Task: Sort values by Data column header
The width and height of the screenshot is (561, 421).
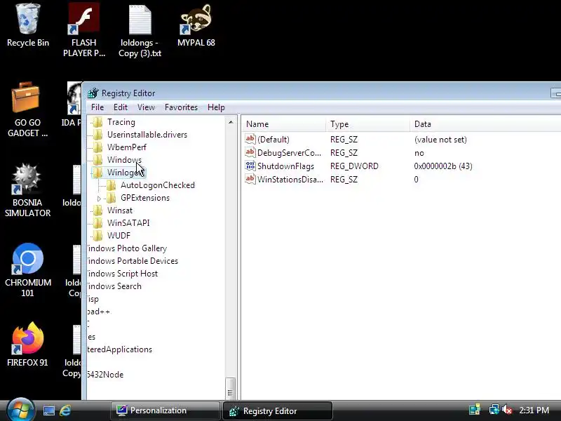Action: click(485, 124)
